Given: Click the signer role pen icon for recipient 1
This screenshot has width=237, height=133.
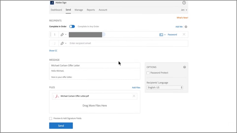Looking at the screenshot, I should [63, 35].
